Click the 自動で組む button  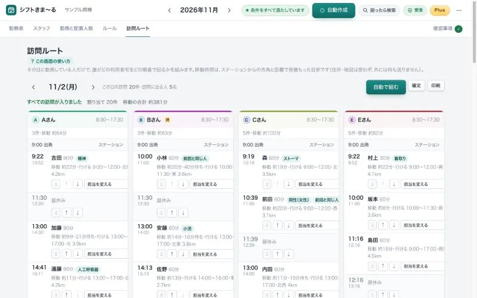click(386, 87)
